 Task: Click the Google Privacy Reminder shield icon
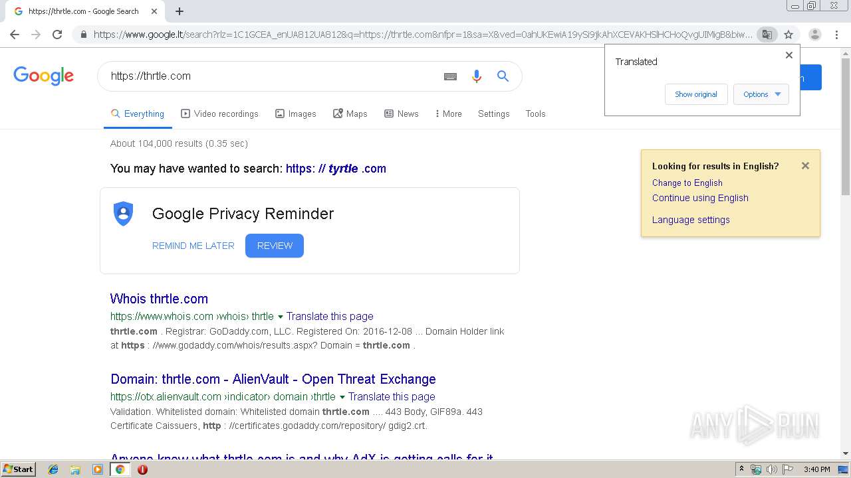coord(123,214)
